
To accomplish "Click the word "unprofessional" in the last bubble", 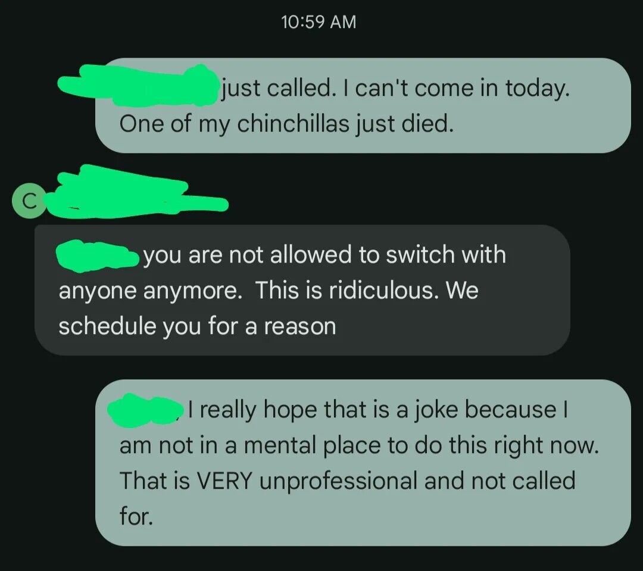I will [338, 482].
